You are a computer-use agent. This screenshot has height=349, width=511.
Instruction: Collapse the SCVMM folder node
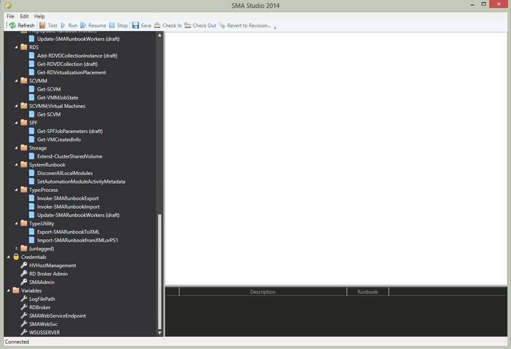16,81
